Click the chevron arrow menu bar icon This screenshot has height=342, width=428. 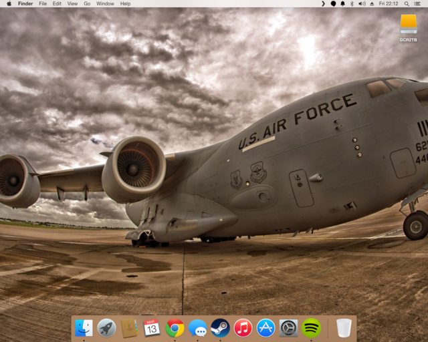pos(323,3)
